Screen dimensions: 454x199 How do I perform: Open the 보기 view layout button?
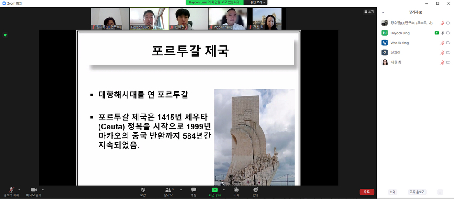tap(369, 12)
